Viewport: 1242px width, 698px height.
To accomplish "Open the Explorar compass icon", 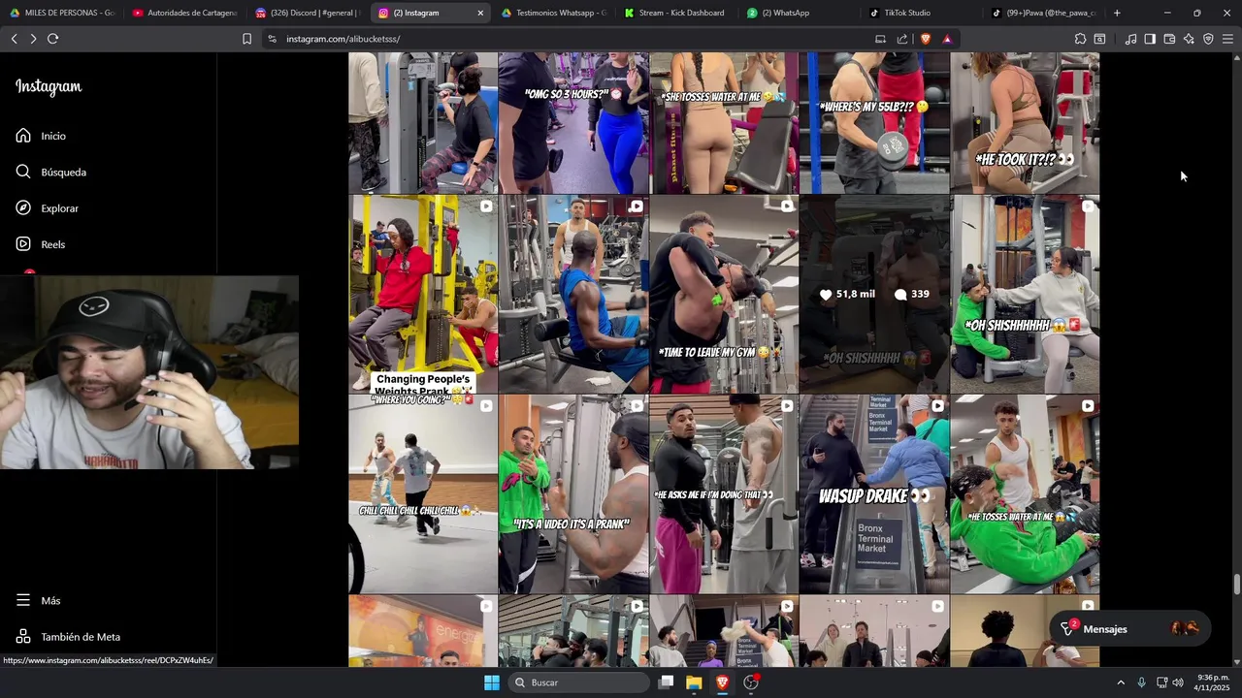I will pyautogui.click(x=23, y=208).
